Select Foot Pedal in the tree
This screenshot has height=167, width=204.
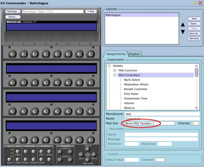(x=131, y=94)
